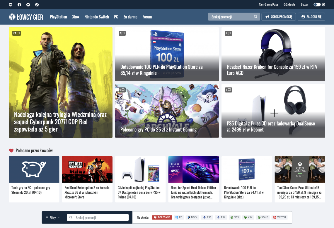The image size is (334, 228).
Task: Click the Łowcy Gier logo
Action: [x=26, y=17]
